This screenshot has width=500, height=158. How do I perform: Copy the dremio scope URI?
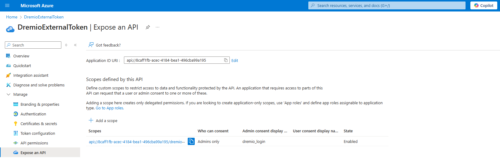(191, 141)
